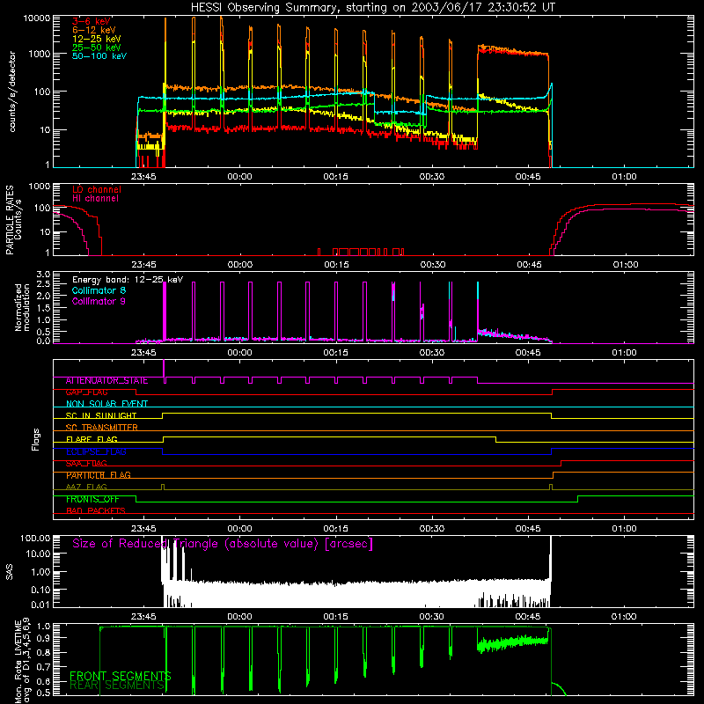Click "23:45" under the counts/s/detector panel
Image resolution: width=704 pixels, height=704 pixels.
coord(143,177)
